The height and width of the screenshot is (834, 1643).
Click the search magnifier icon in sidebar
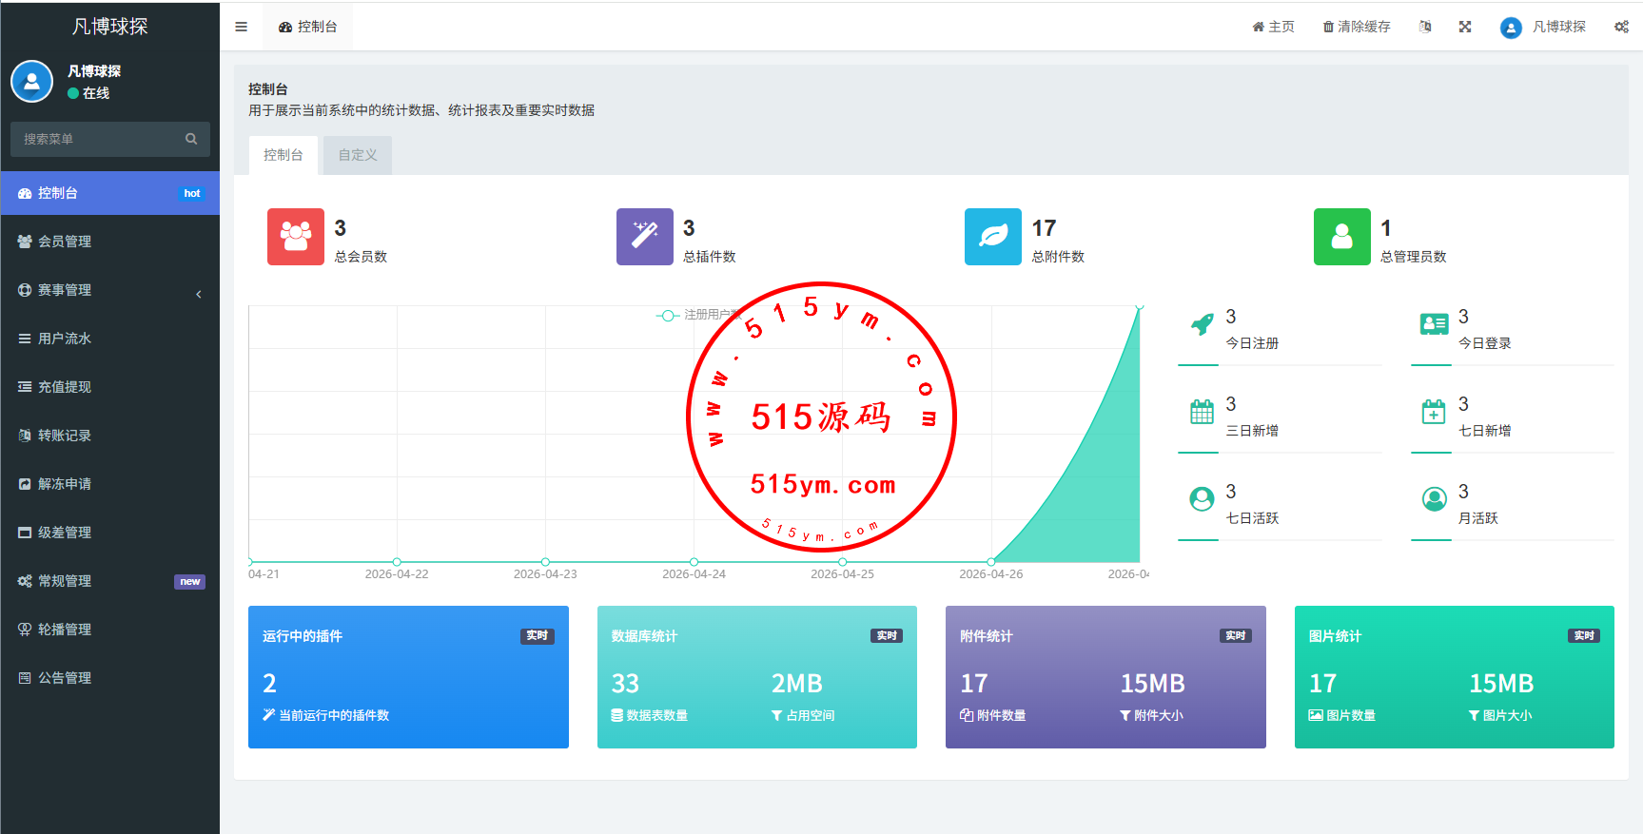(x=191, y=139)
